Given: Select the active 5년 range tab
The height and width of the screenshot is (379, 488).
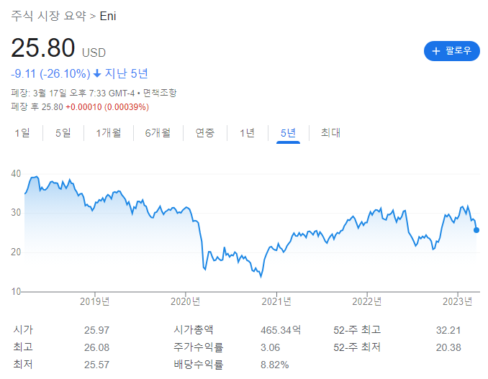Looking at the screenshot, I should tap(288, 133).
